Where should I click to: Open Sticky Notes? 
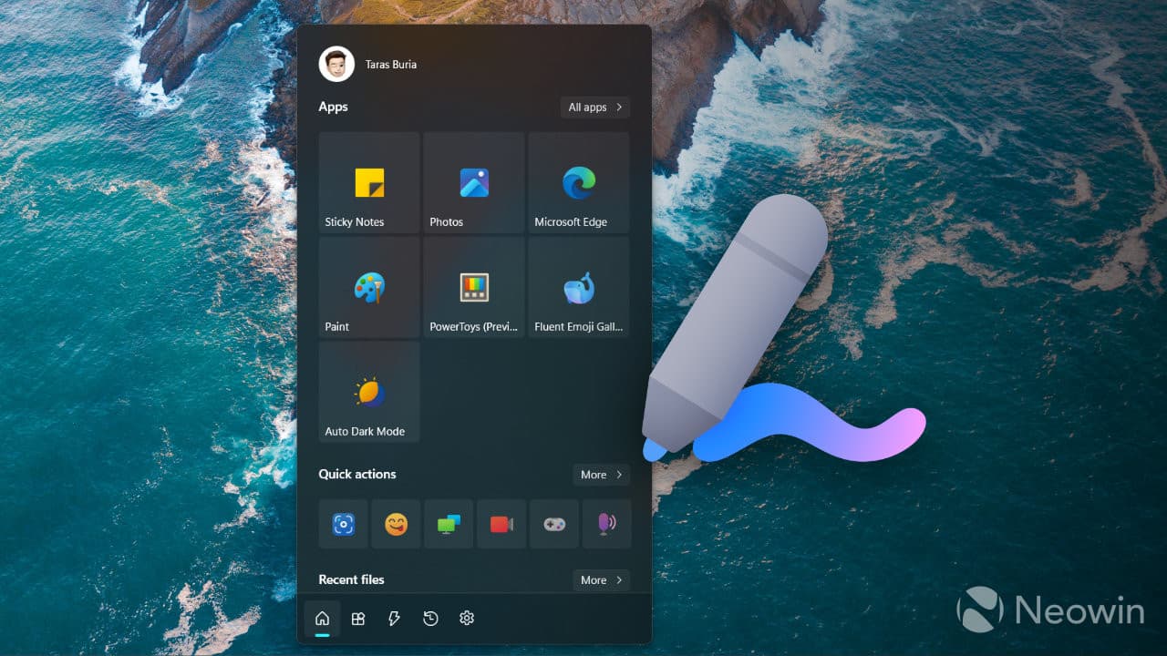[x=368, y=182]
